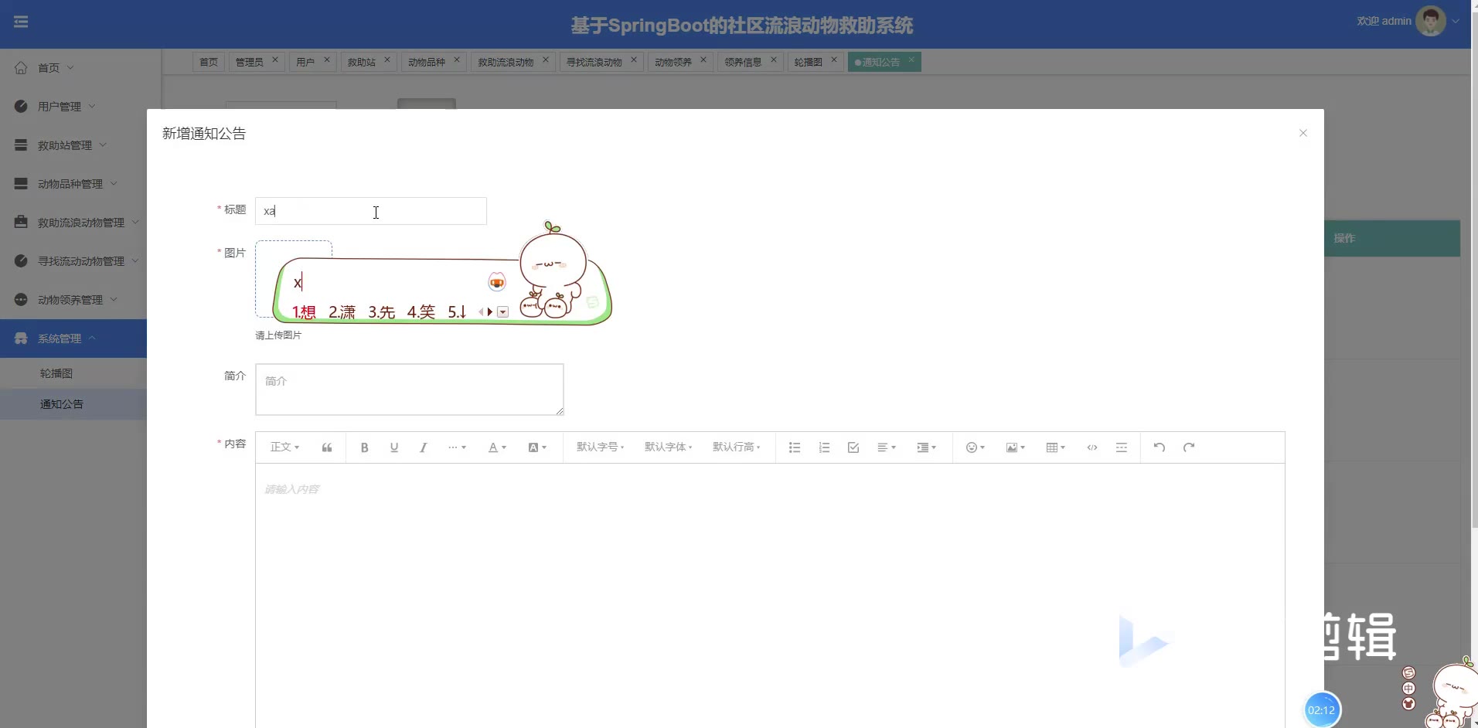This screenshot has height=728, width=1478.
Task: Select IME candidate 4.笑
Action: click(x=421, y=312)
